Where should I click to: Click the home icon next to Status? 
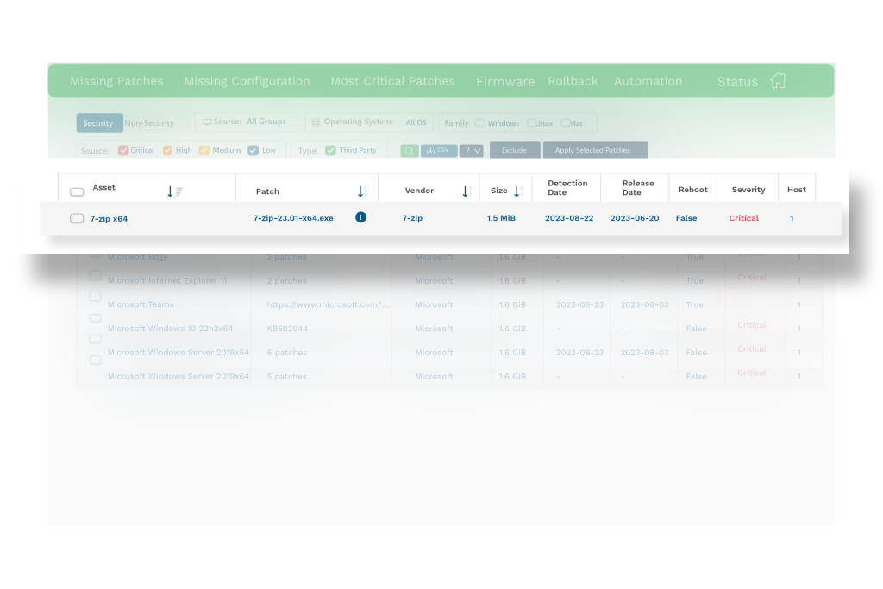[778, 80]
